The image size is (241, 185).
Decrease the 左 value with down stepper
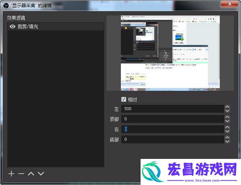tap(227, 111)
